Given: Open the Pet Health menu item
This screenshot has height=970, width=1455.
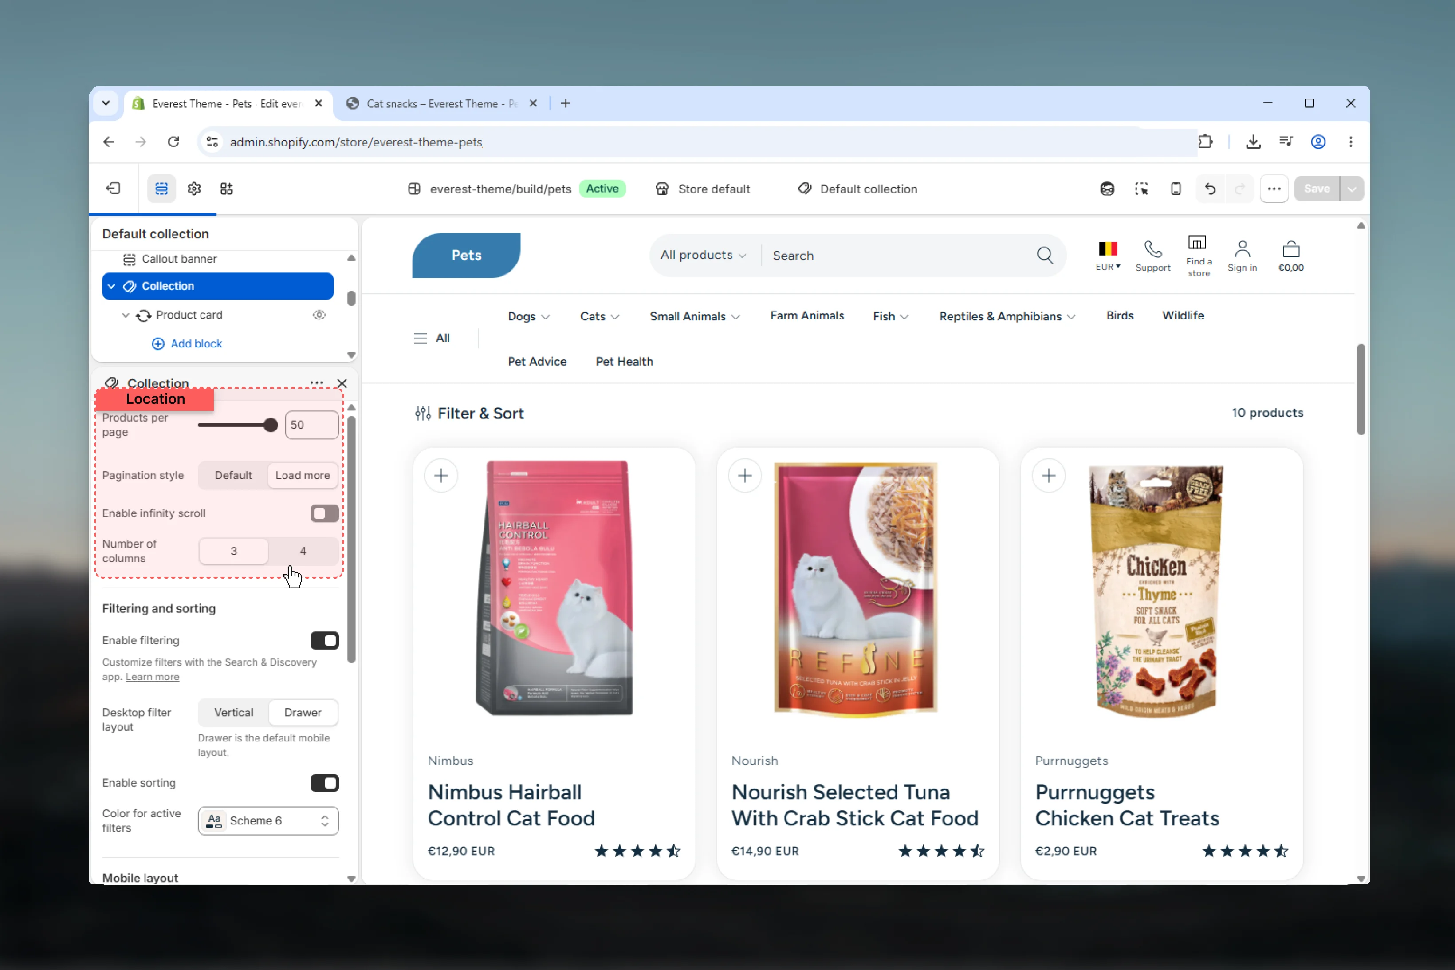Looking at the screenshot, I should point(624,361).
